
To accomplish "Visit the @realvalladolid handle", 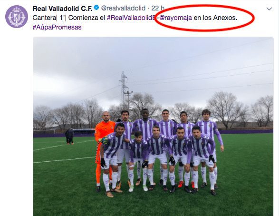I will [123, 8].
